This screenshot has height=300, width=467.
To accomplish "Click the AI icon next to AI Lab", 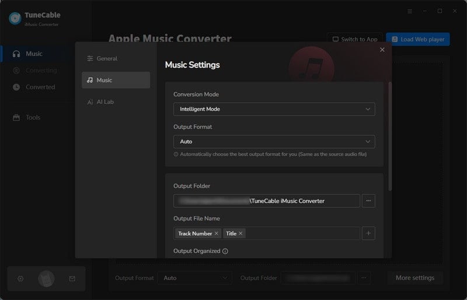I will 90,102.
